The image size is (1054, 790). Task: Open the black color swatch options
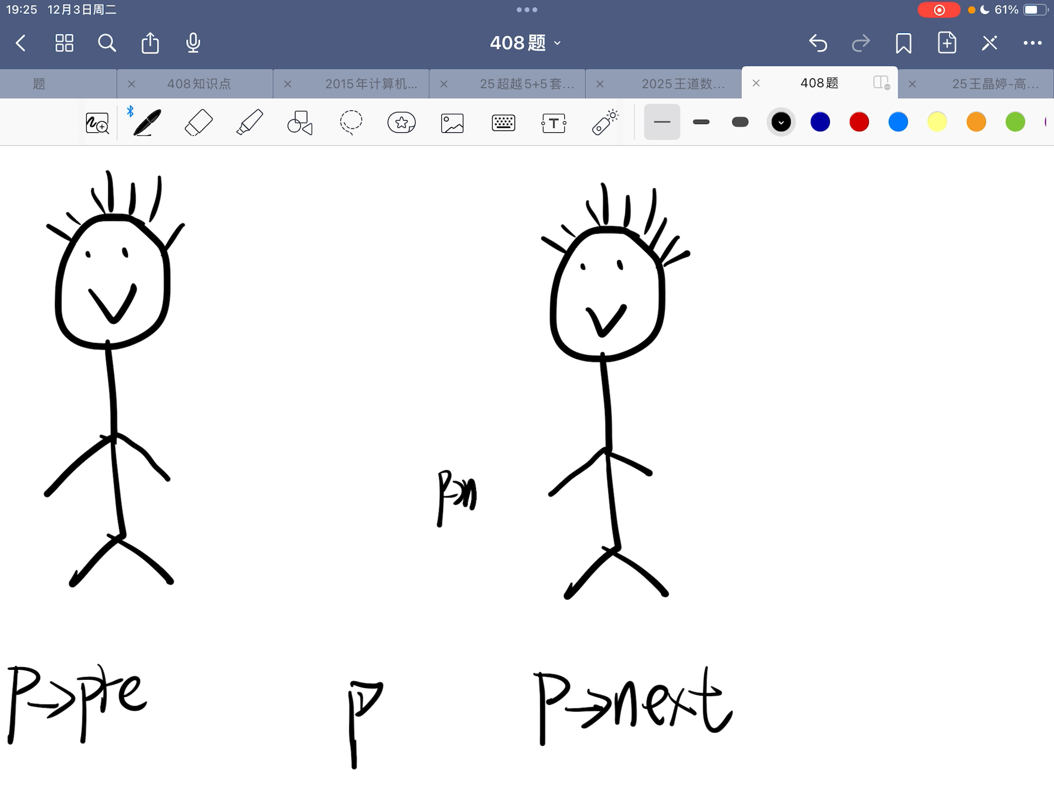(x=781, y=122)
